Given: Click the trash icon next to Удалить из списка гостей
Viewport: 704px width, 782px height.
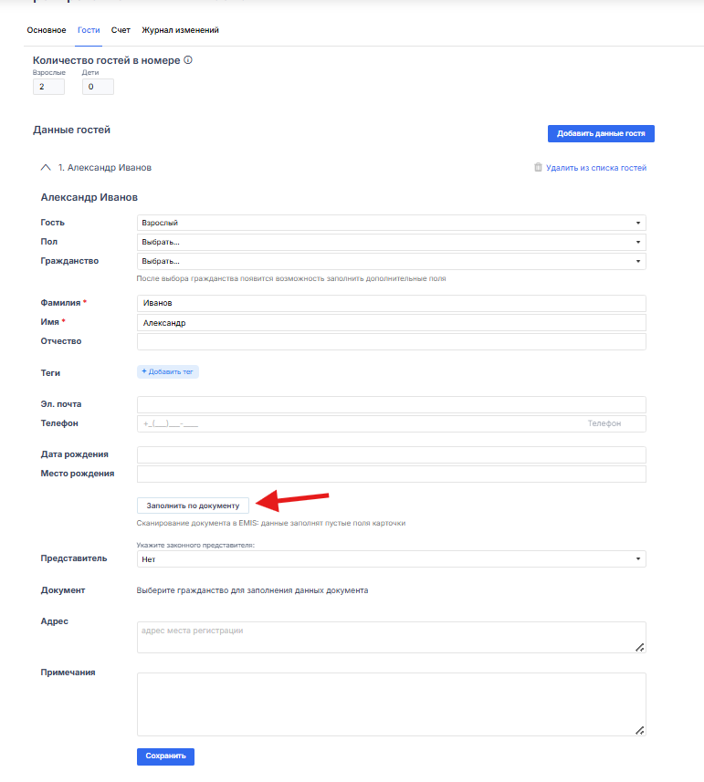Looking at the screenshot, I should pyautogui.click(x=538, y=167).
